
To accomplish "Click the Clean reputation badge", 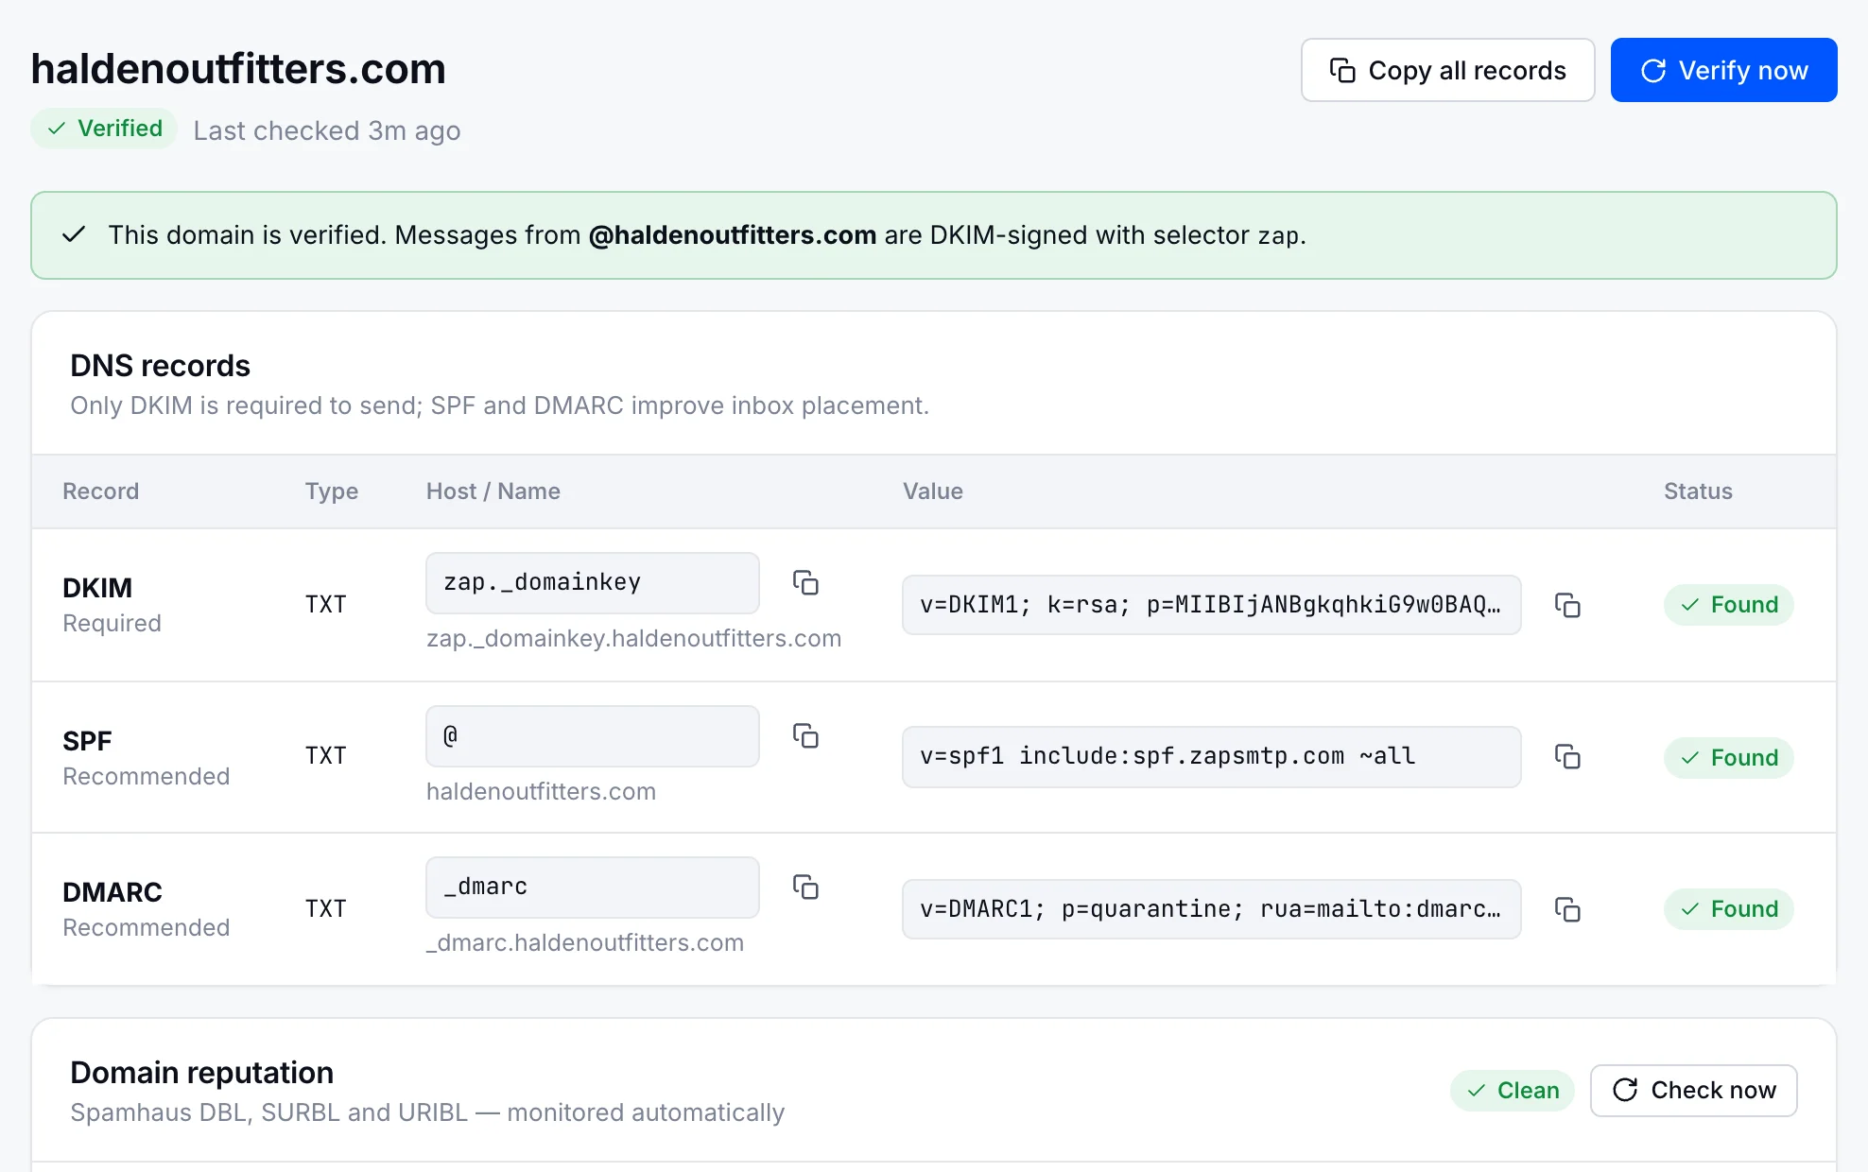I will [x=1513, y=1091].
